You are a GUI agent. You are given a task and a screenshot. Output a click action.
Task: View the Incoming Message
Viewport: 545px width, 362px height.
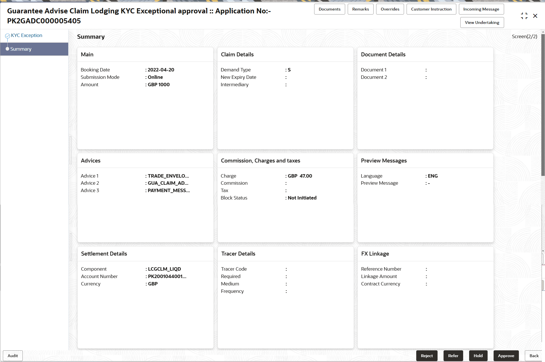click(x=481, y=9)
